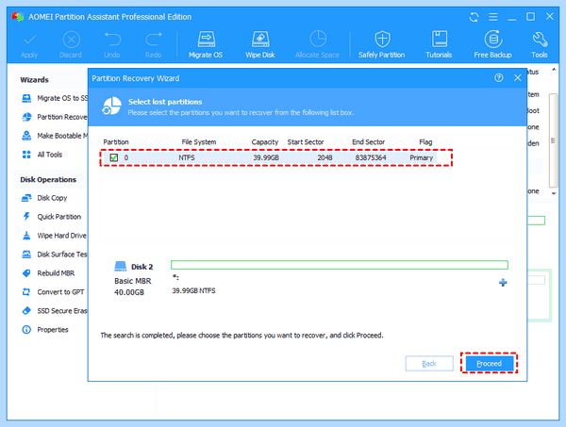
Task: Click the Allocate Space toolbar icon
Action: point(318,39)
